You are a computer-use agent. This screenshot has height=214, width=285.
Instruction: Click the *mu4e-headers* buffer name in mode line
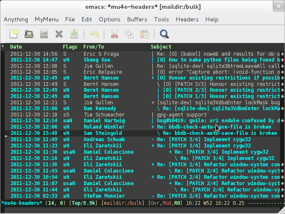click(x=21, y=203)
